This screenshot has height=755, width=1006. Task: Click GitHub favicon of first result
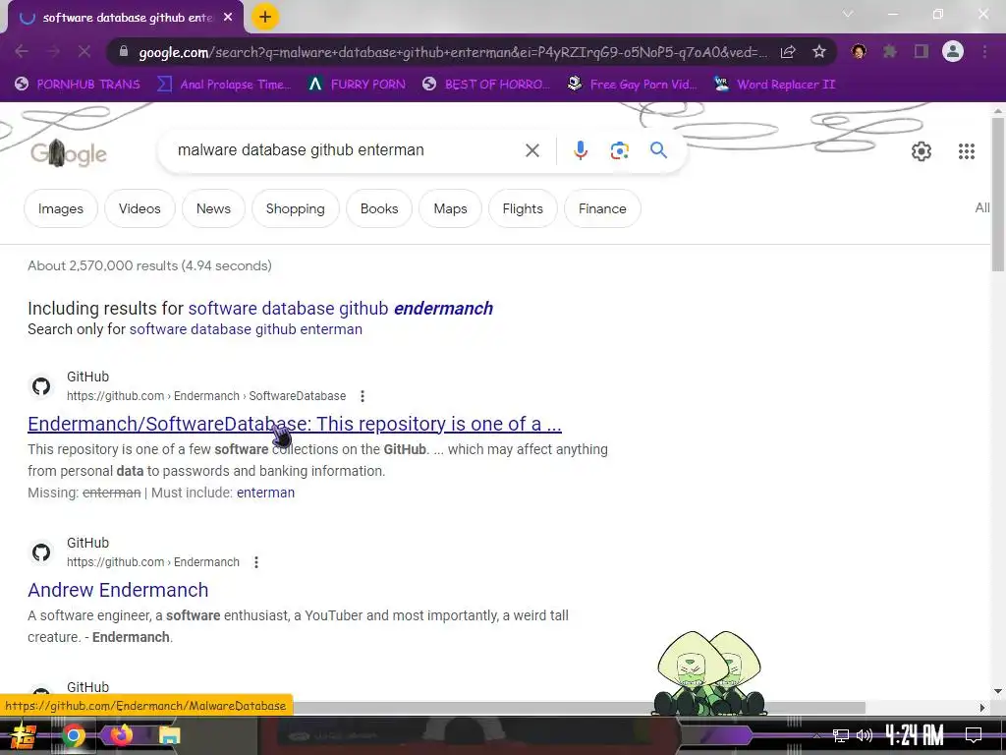pyautogui.click(x=41, y=386)
